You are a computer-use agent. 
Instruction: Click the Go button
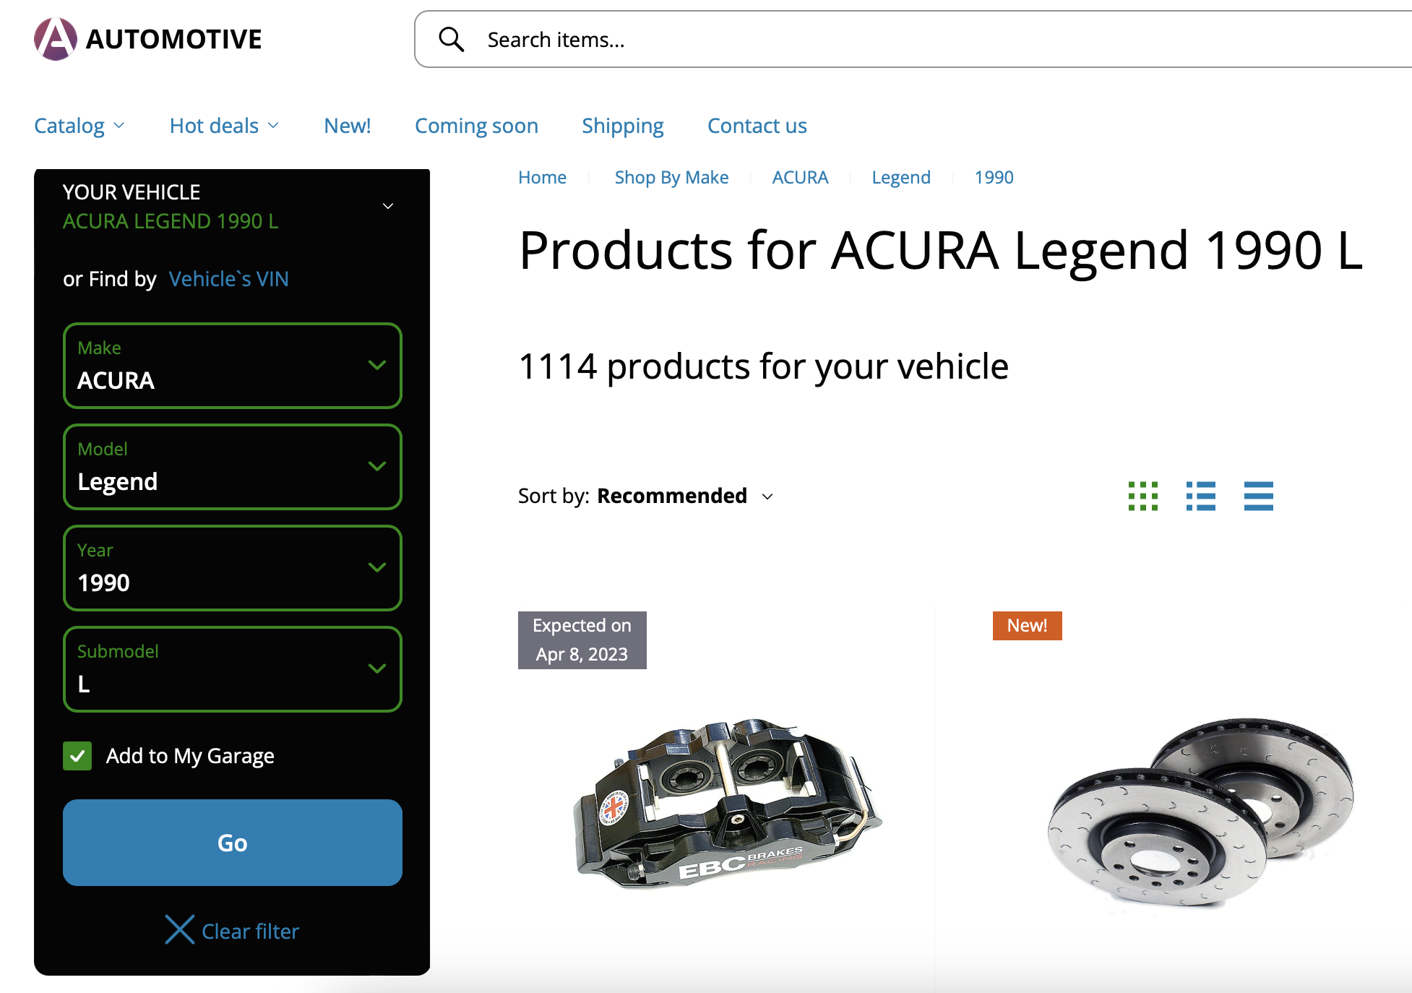pos(233,843)
